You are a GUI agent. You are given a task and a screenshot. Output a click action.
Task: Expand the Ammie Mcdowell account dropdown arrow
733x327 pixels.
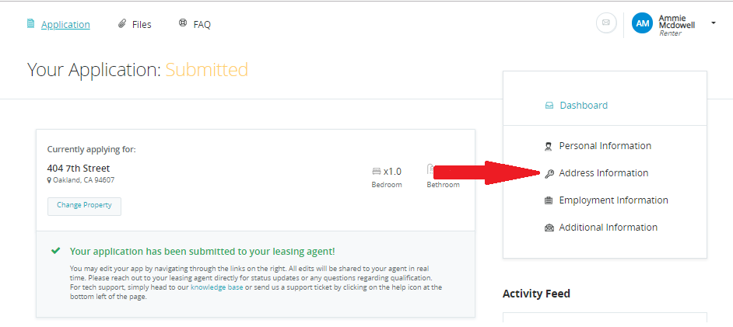713,23
